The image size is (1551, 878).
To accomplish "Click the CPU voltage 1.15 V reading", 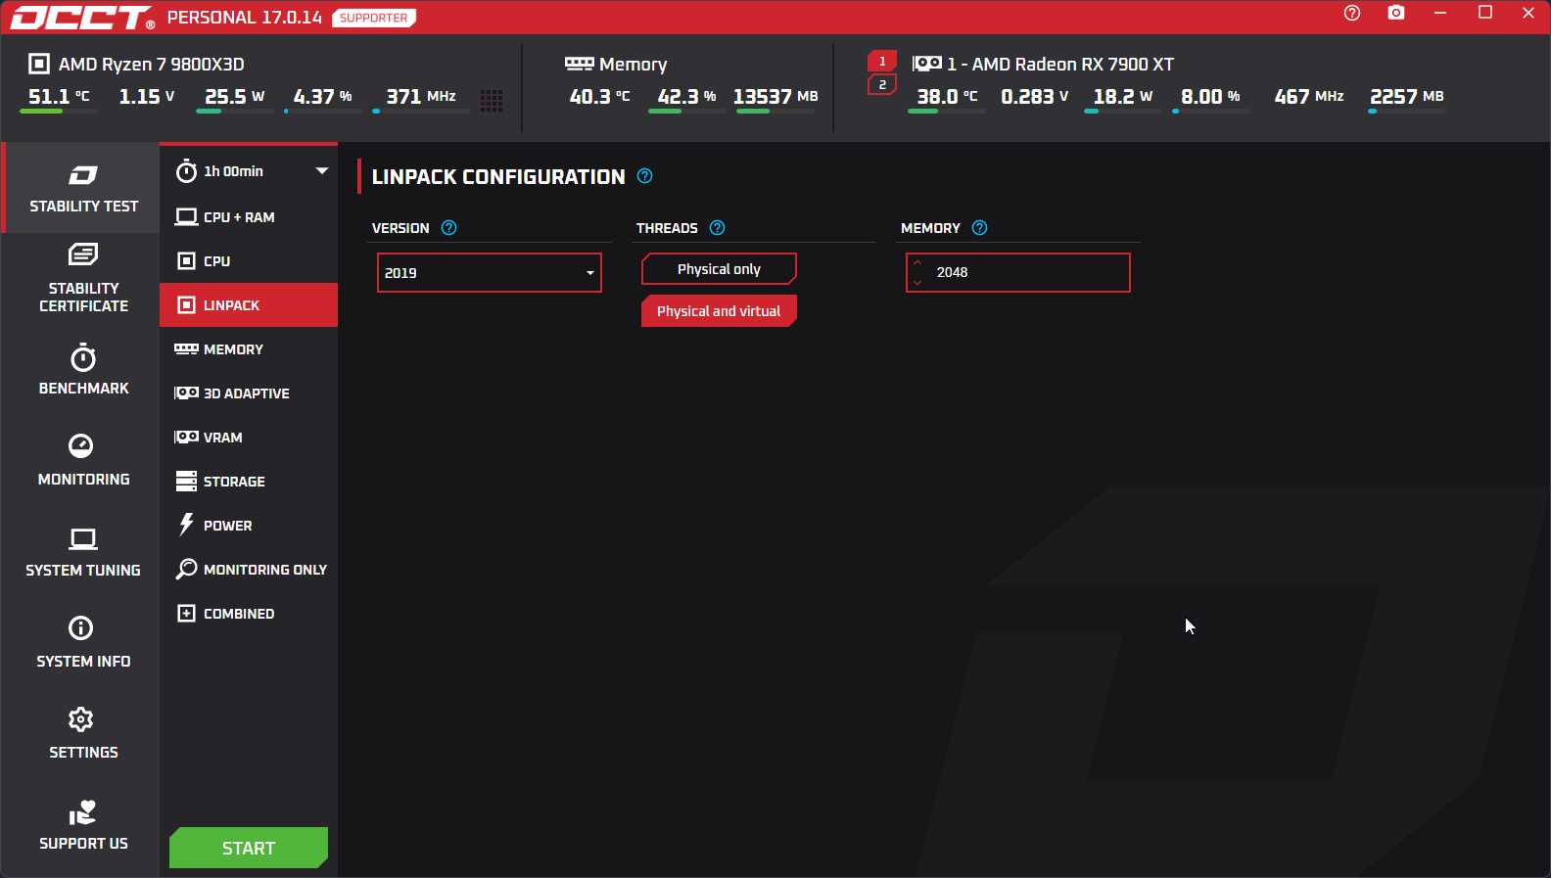I will tap(147, 97).
